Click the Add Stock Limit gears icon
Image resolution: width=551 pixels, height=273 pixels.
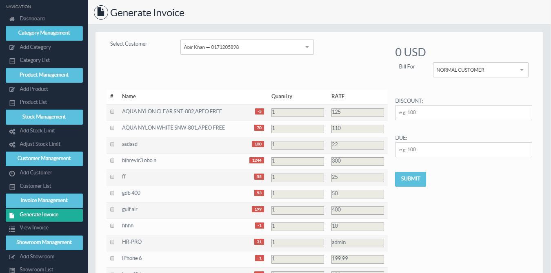tap(12, 131)
